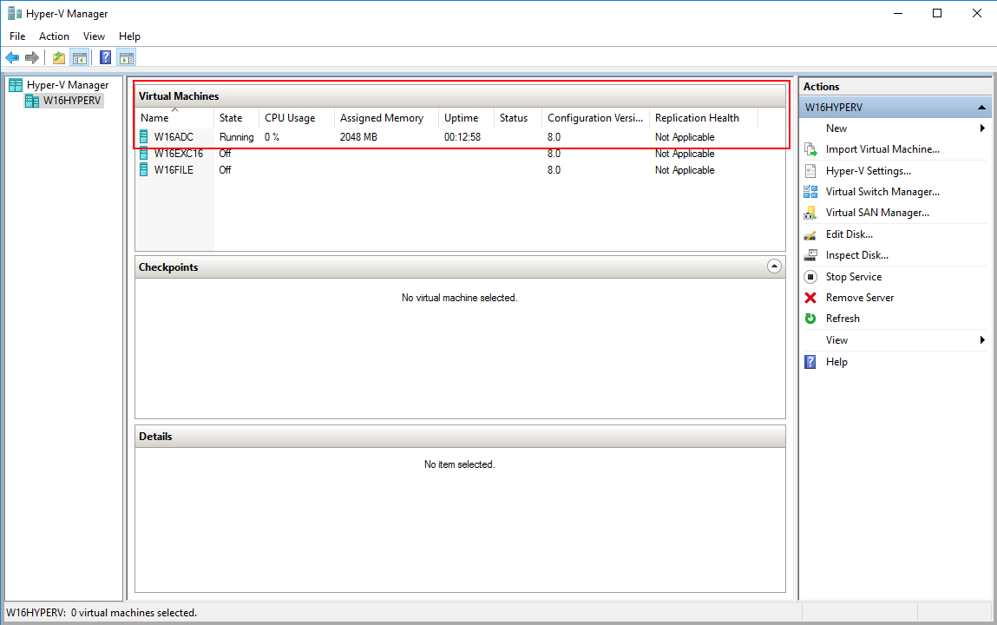Select W16HYPERV node in console tree
Screen dimensions: 997x625
point(72,101)
